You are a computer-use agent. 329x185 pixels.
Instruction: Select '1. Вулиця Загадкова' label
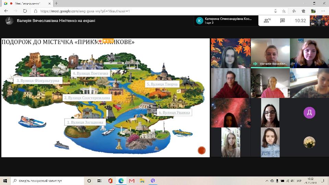[85, 122]
